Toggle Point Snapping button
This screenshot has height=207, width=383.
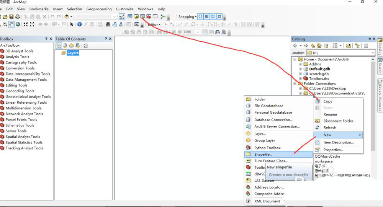[200, 16]
